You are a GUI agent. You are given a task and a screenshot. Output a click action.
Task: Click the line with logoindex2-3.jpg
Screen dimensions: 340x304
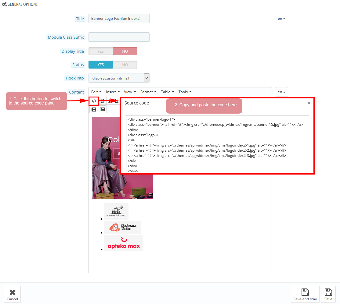coord(207,156)
